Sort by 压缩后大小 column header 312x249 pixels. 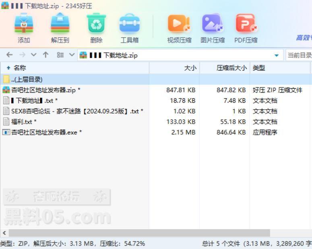click(x=231, y=68)
